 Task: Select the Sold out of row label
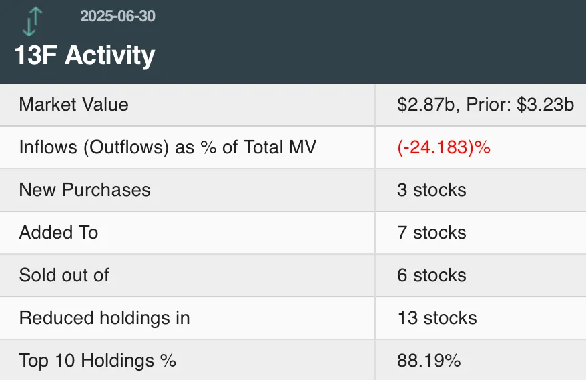click(x=64, y=275)
